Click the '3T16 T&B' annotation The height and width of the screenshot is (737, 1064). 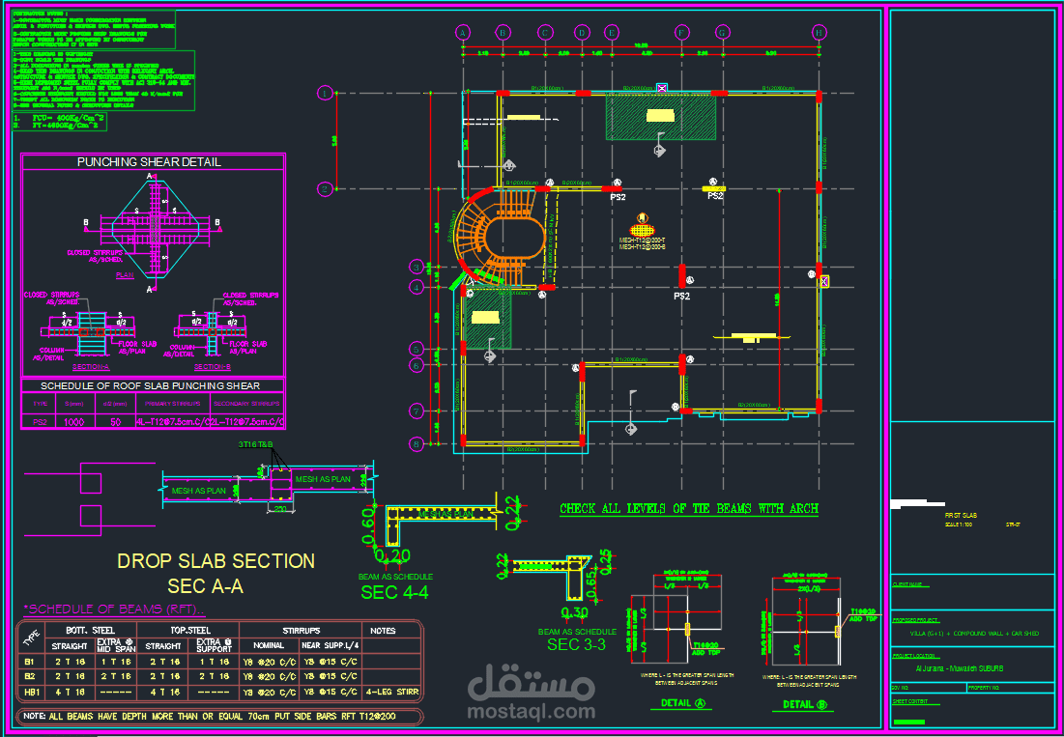point(255,444)
